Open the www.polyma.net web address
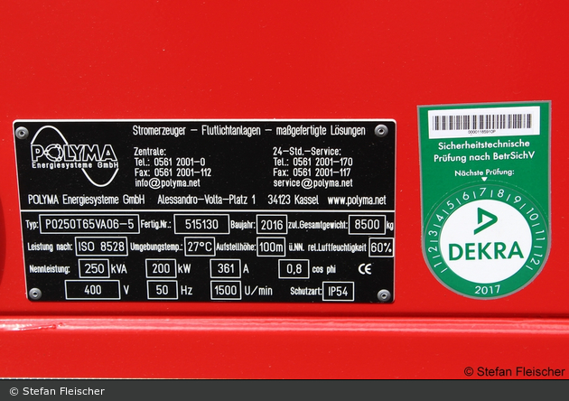 pyautogui.click(x=357, y=200)
